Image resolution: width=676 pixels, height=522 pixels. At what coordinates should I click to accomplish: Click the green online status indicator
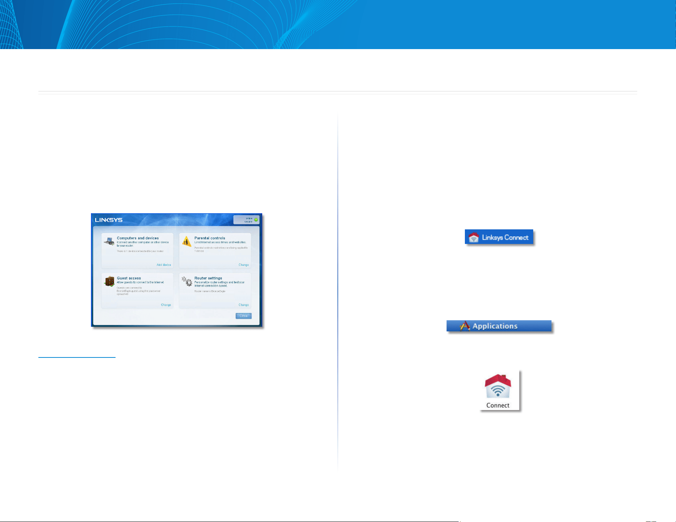(x=256, y=220)
